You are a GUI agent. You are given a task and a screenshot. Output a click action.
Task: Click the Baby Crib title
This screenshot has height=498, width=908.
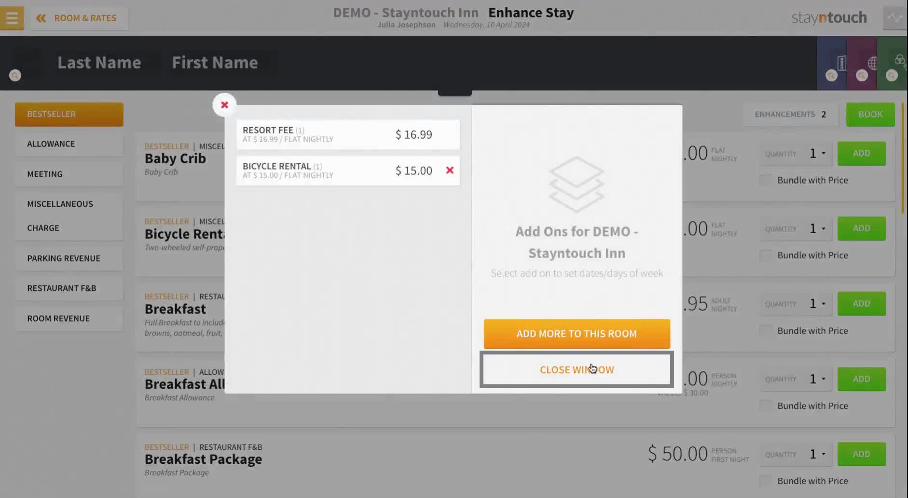coord(175,158)
